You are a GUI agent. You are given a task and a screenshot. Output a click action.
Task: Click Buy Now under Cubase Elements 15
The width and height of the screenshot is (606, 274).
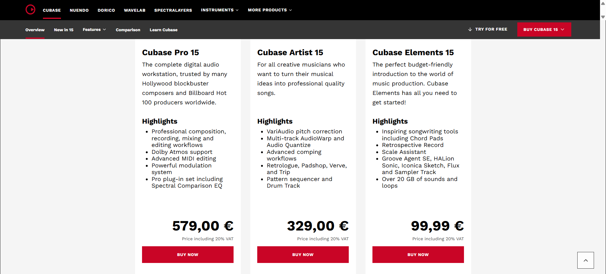tap(418, 254)
